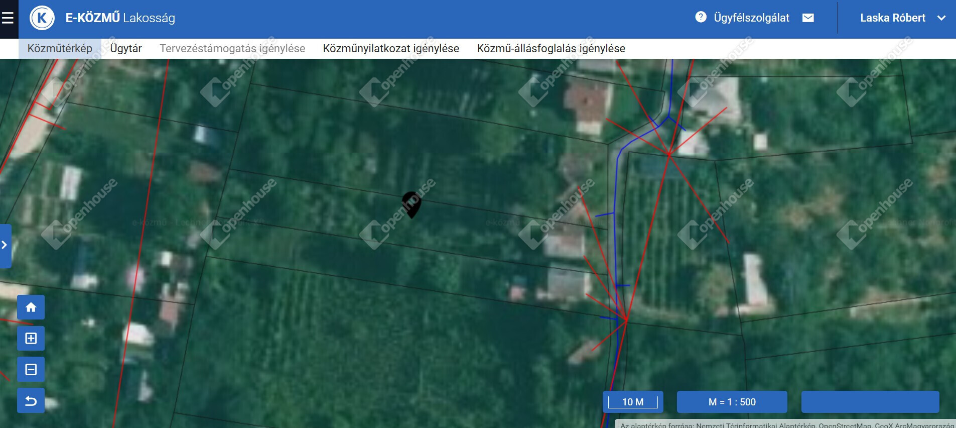
Task: Open the Ügyfélszolgálat link
Action: click(751, 18)
